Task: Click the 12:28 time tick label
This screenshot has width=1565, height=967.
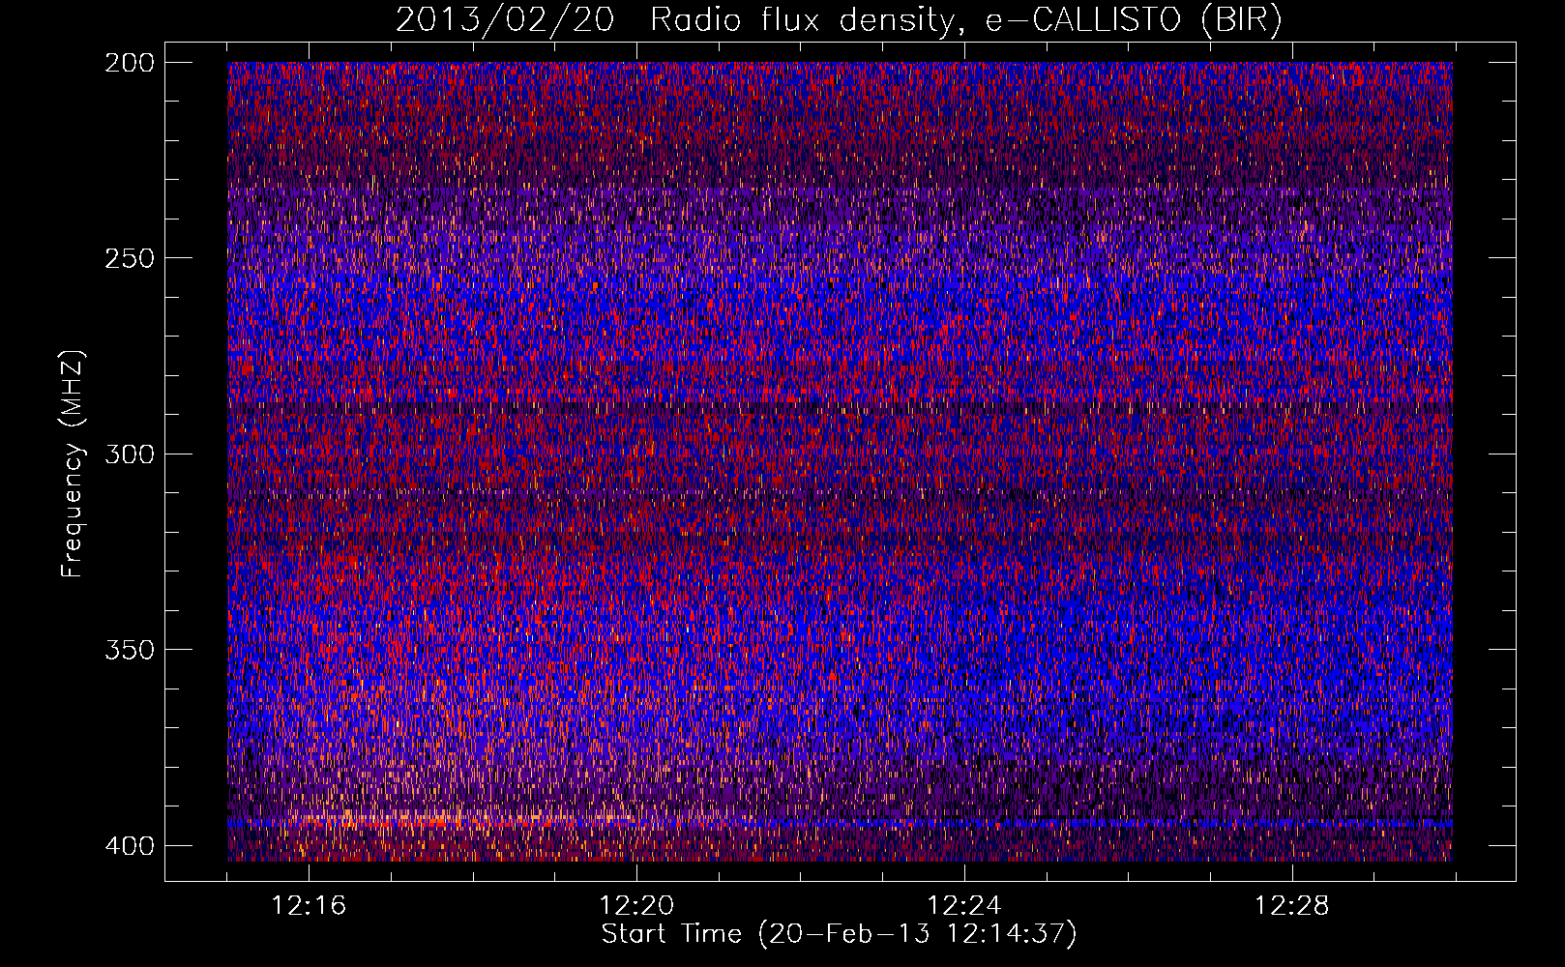Action: pos(1292,906)
